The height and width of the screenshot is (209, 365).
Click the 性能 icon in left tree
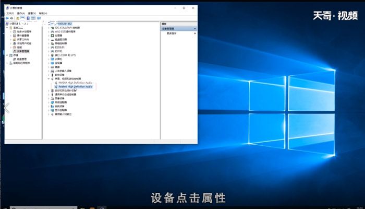[x=15, y=48]
